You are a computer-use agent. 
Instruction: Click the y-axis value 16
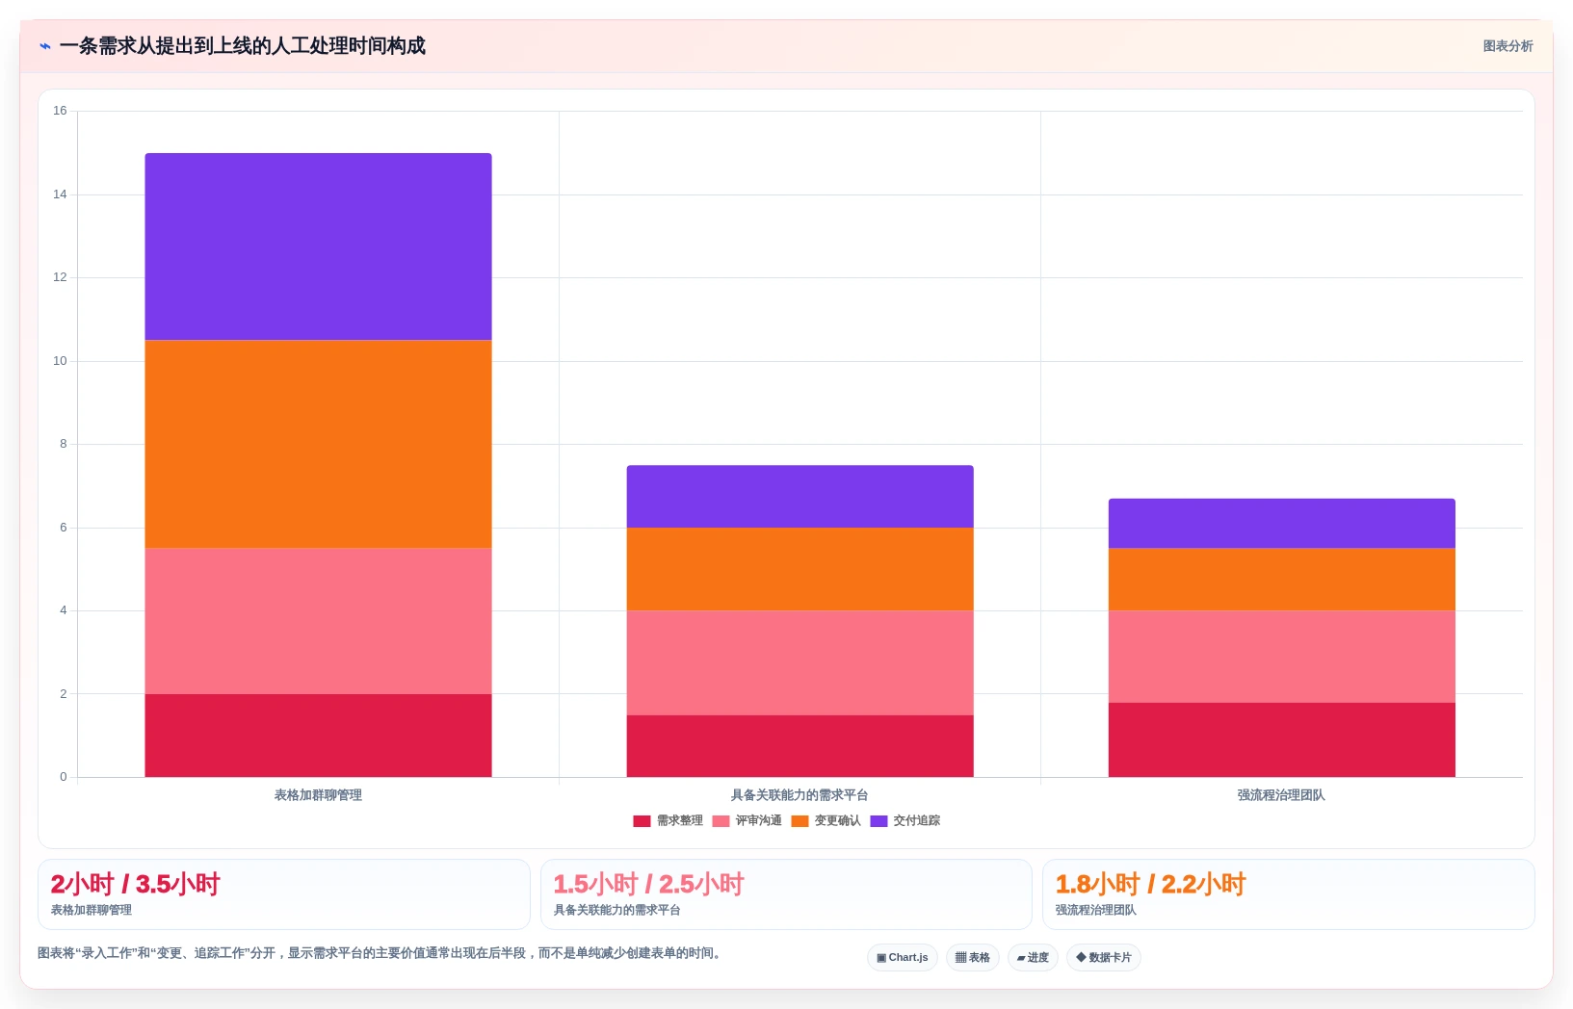click(x=60, y=111)
